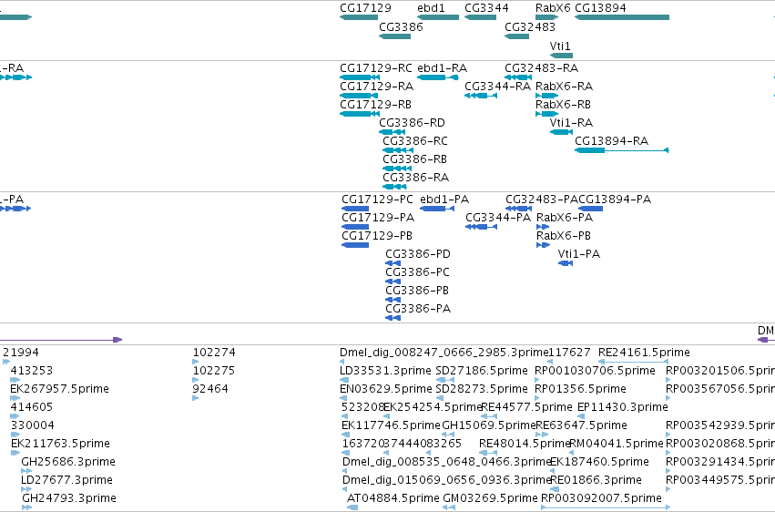Viewport: 775px width, 512px height.
Task: Select the CG13894 gene bar
Action: (x=622, y=17)
